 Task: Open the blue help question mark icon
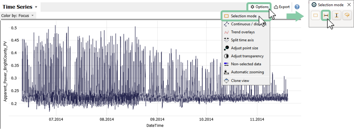(297, 7)
